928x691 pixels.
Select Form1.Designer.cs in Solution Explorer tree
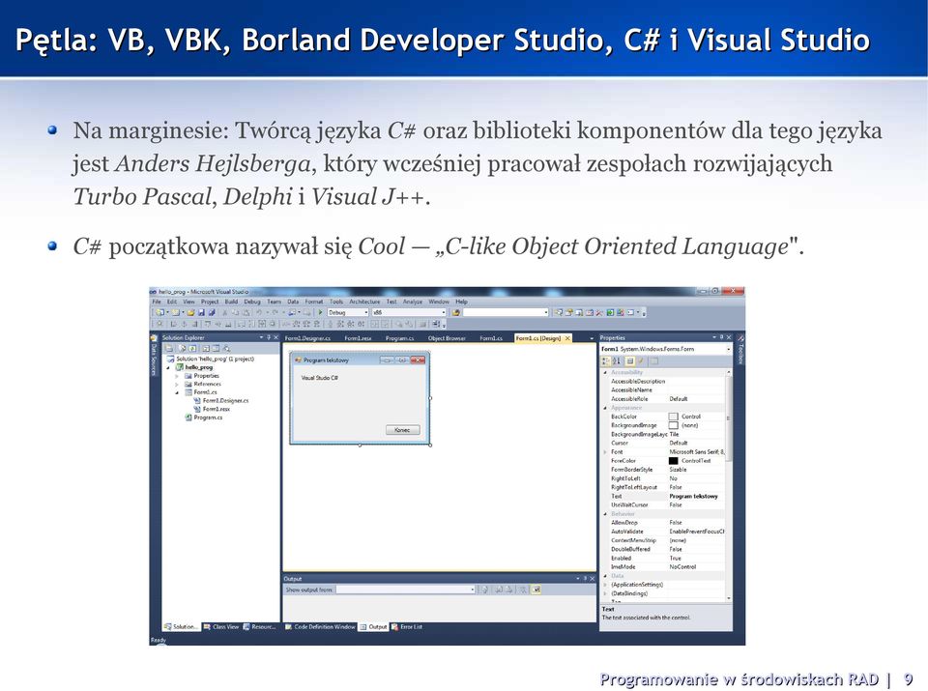pos(221,400)
